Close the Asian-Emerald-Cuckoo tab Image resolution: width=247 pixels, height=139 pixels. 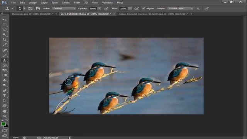coord(191,14)
